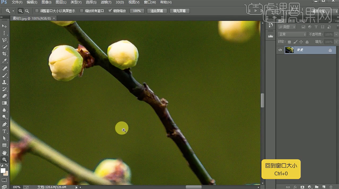Open the 滤镜(T) menu
Image resolution: width=339 pixels, height=189 pixels.
[106, 2]
